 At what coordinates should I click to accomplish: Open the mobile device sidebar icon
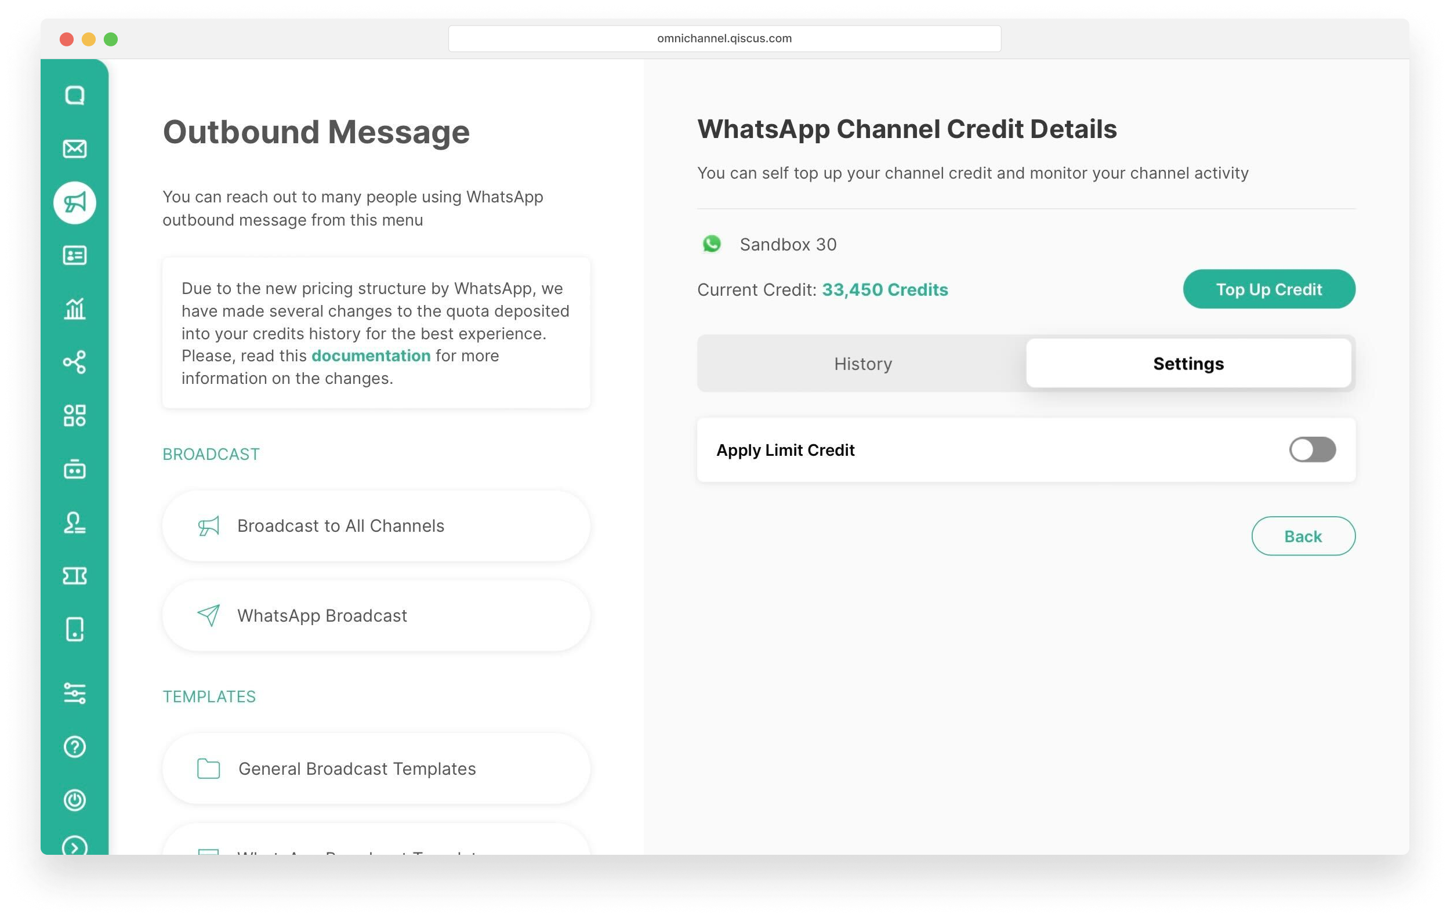coord(75,629)
